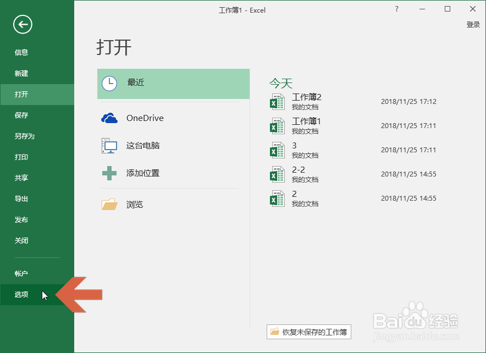Click the clock icon beside 最近
This screenshot has height=353, width=486.
coord(109,84)
